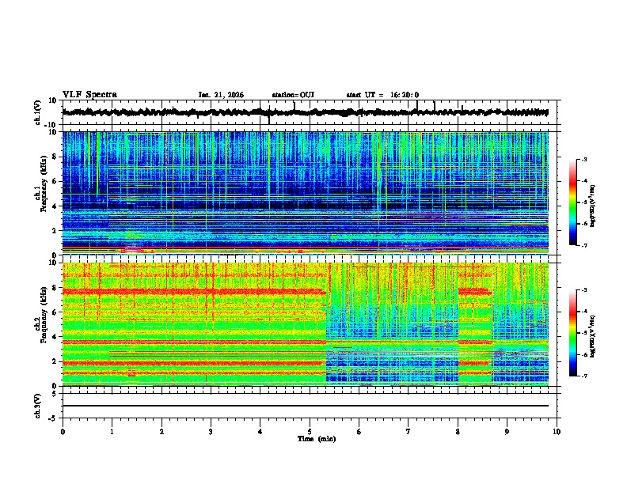Click the 'ch.3(V)' axis label
627x484 pixels.
coord(38,406)
